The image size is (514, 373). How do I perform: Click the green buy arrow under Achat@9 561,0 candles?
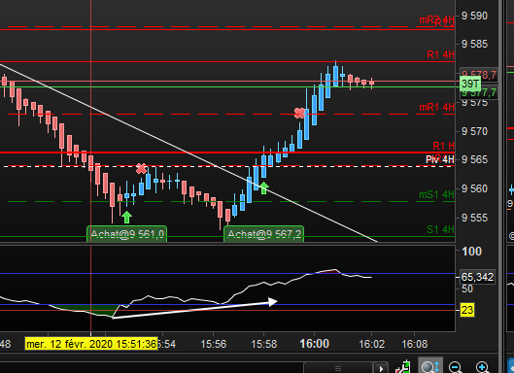[126, 217]
